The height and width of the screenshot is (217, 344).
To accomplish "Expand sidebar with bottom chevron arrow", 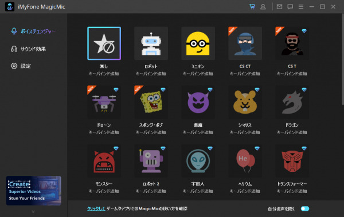I will [33, 211].
